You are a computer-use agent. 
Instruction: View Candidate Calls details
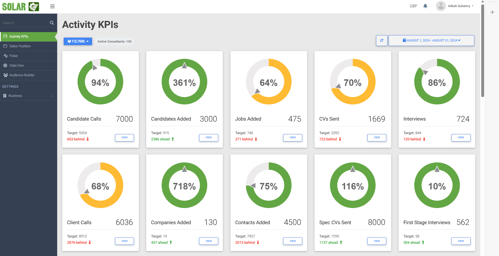[124, 138]
